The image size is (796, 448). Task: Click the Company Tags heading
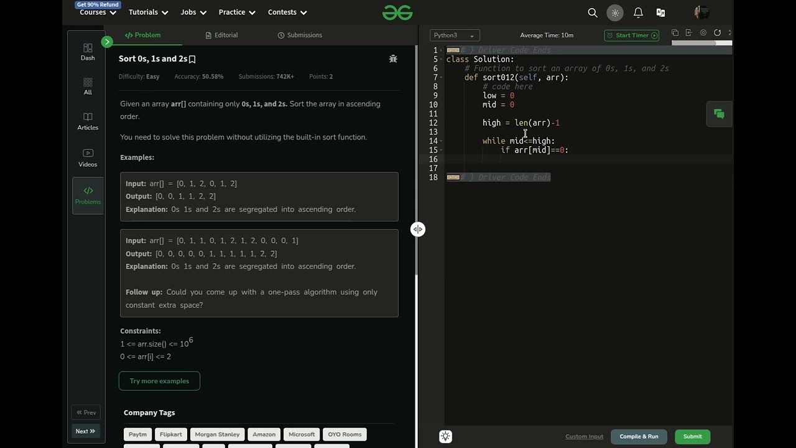point(149,413)
